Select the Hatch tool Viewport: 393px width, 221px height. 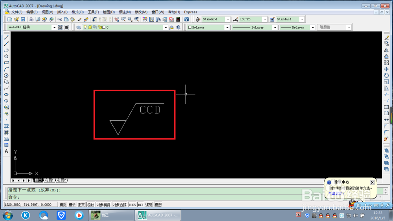click(x=6, y=126)
